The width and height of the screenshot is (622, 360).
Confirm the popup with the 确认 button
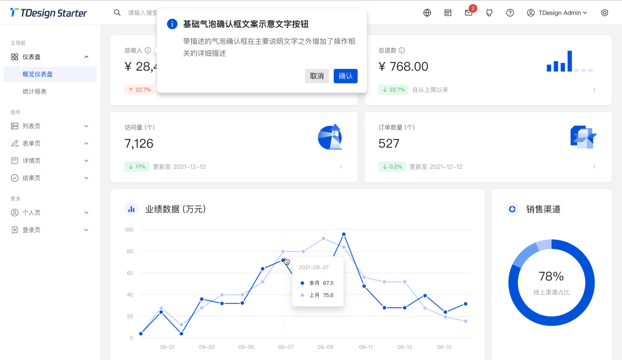(x=345, y=76)
